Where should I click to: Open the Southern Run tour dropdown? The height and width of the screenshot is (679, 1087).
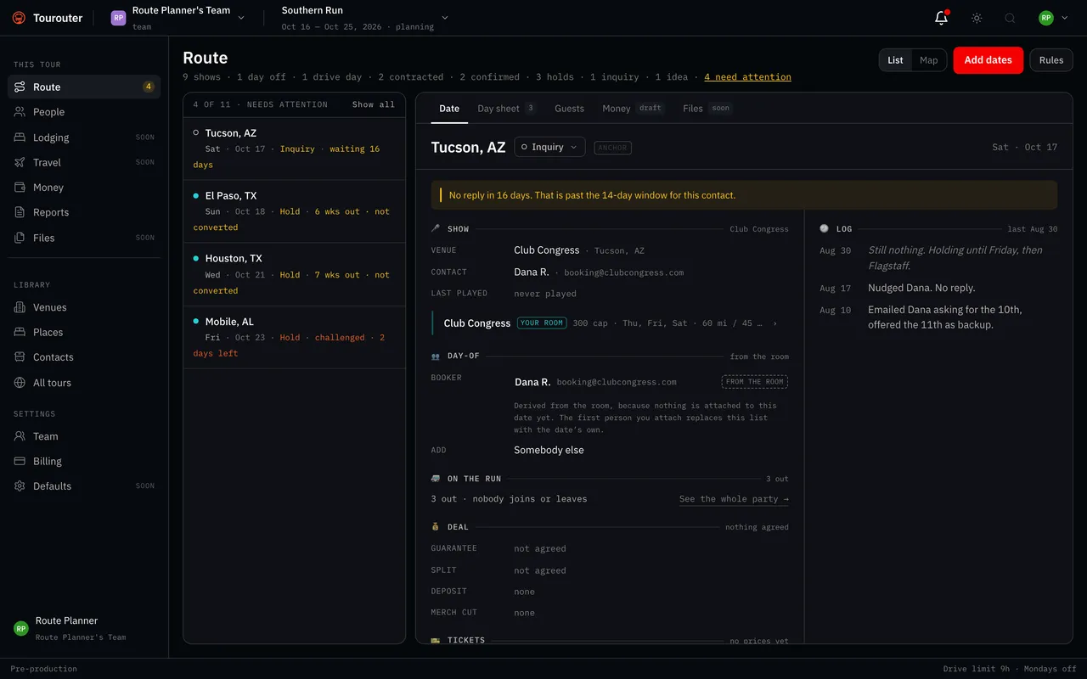(365, 17)
